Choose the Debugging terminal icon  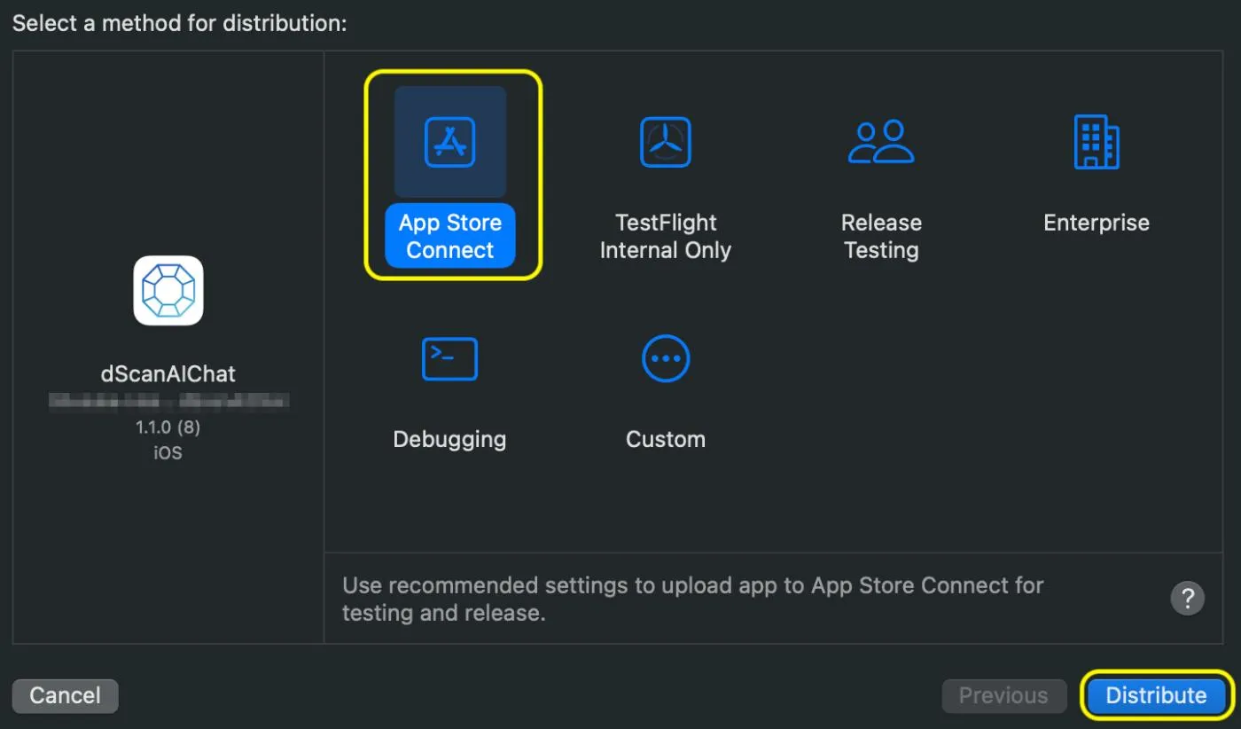point(449,358)
